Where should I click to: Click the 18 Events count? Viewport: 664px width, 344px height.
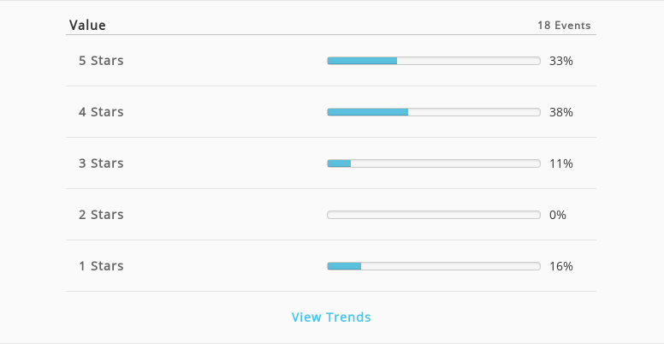click(x=564, y=26)
